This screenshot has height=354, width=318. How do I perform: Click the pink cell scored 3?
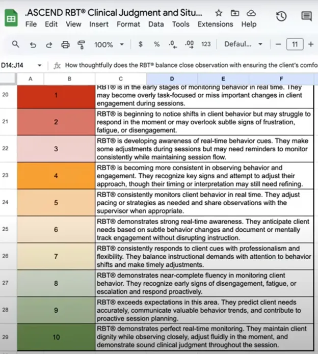pyautogui.click(x=56, y=149)
